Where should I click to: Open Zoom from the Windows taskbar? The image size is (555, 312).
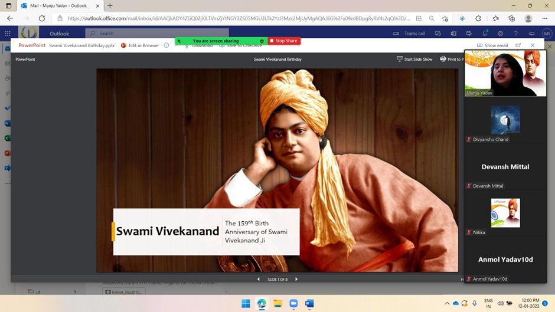tap(293, 304)
